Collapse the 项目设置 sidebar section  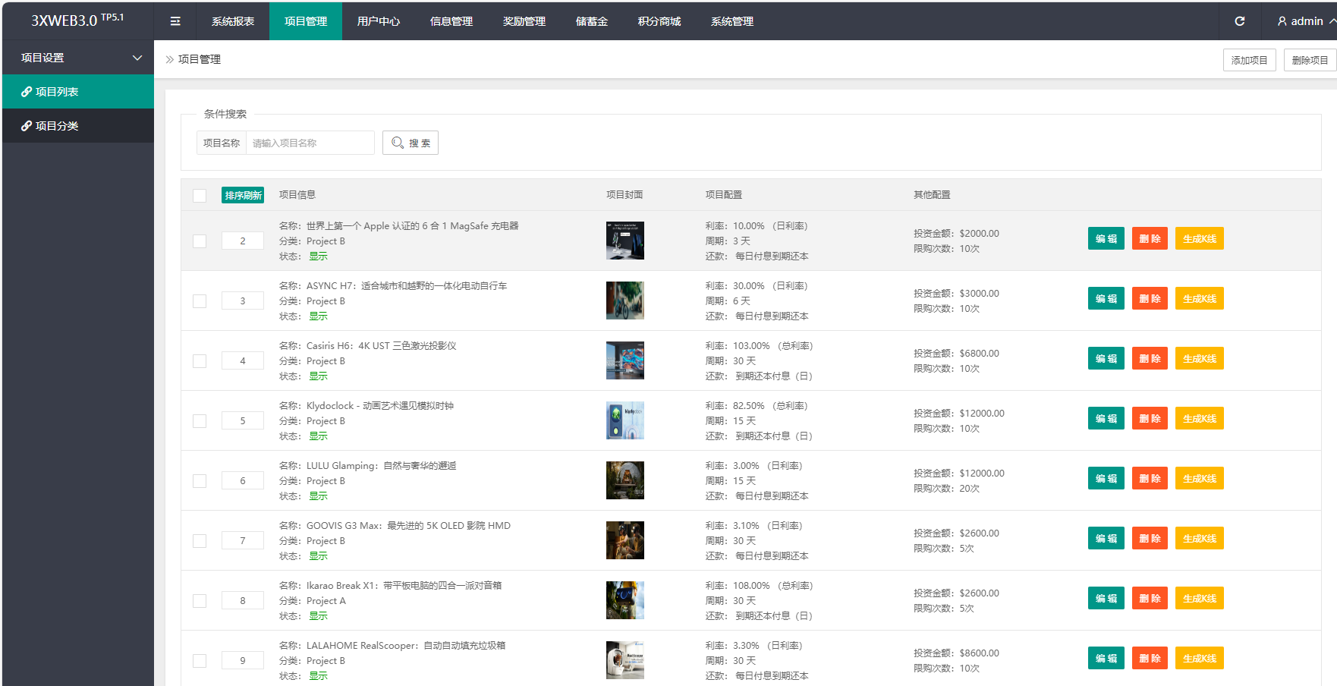tap(137, 58)
